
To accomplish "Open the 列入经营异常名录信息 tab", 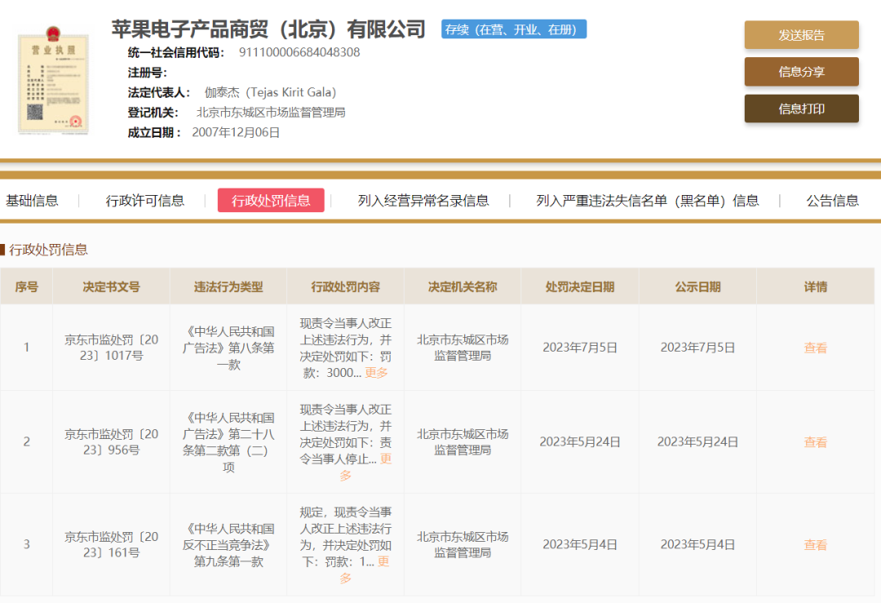I will tap(423, 201).
